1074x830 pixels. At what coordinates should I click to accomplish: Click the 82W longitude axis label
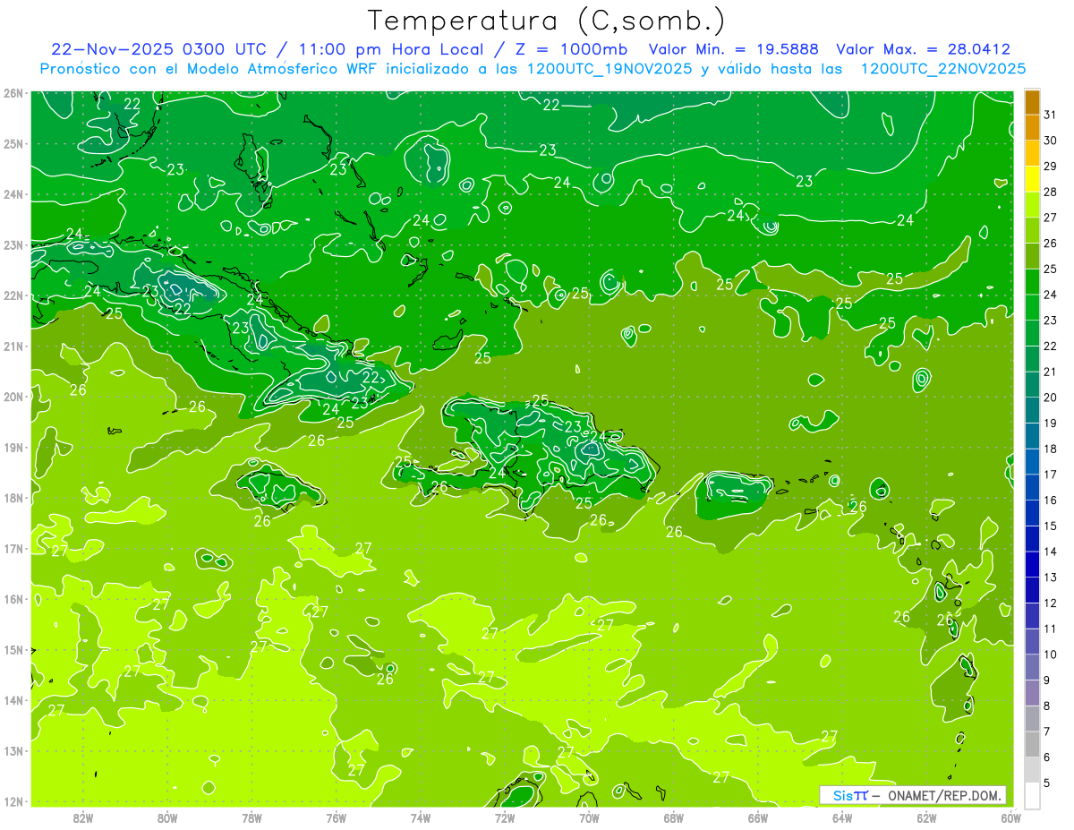[82, 817]
